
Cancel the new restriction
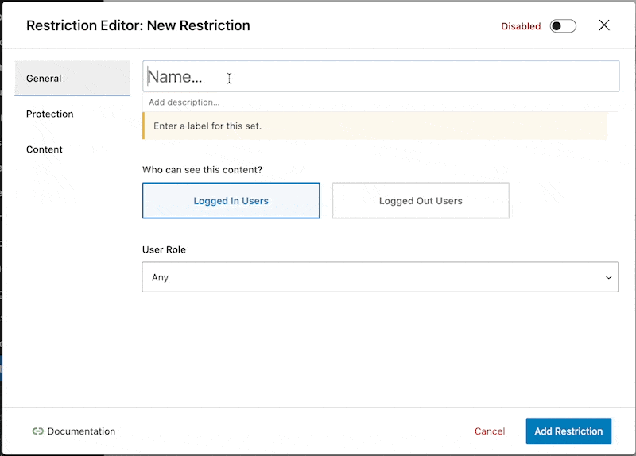point(490,431)
